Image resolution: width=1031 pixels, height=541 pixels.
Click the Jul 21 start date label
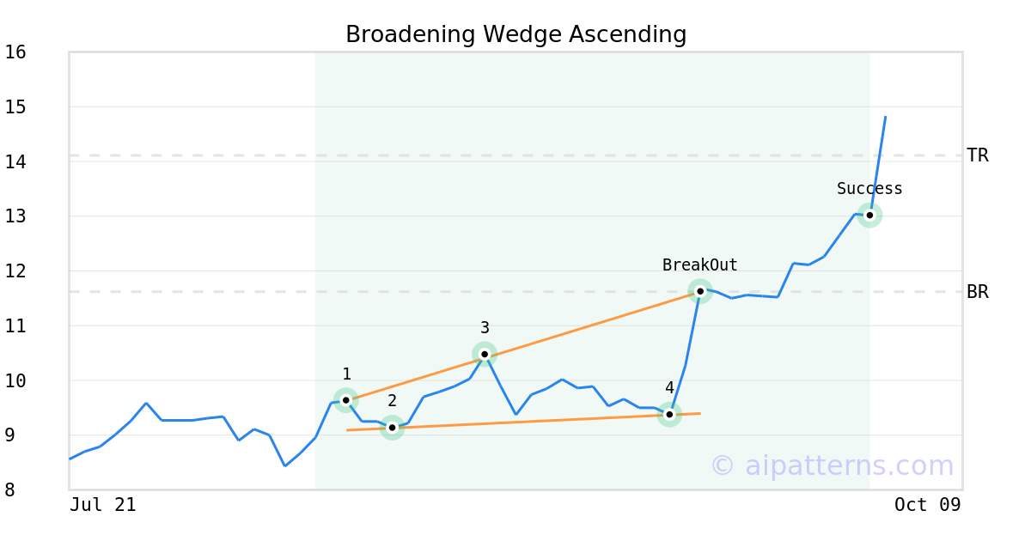(103, 505)
